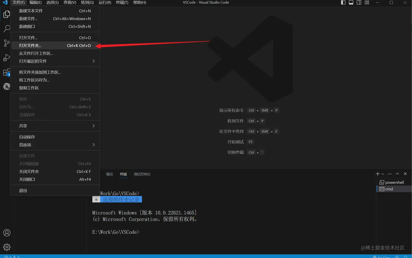Screen dimensions: 412x258
Task: Open the panel's more actions ellipsis
Action: (390, 174)
